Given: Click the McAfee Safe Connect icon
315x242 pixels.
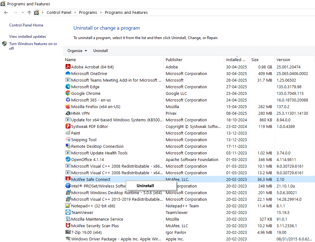Looking at the screenshot, I should click(x=68, y=179).
